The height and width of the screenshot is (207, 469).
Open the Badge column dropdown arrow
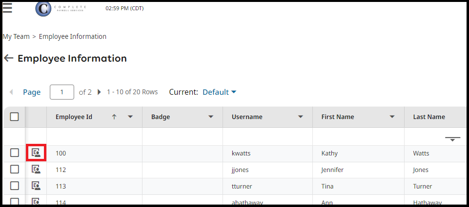point(211,117)
